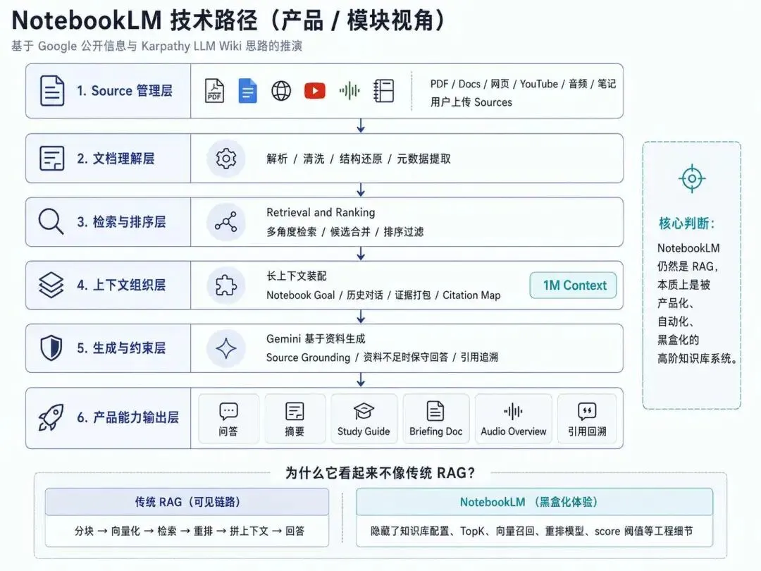Click the puzzle piece icon
Image resolution: width=761 pixels, height=571 pixels.
pos(226,285)
